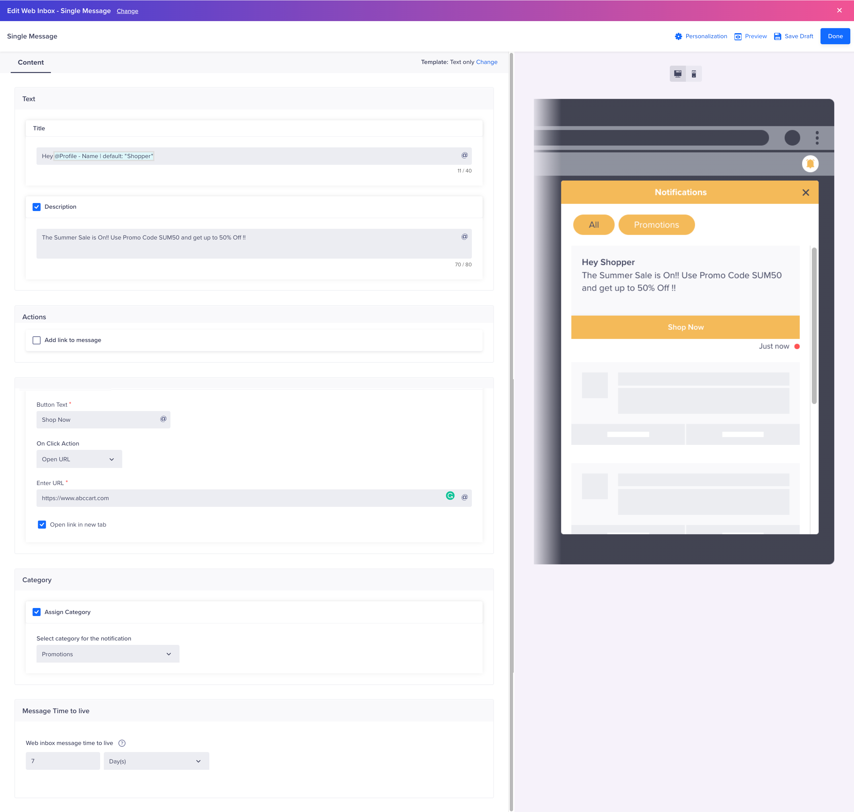Uncheck Open link in new tab
This screenshot has width=854, height=812.
[x=42, y=525]
